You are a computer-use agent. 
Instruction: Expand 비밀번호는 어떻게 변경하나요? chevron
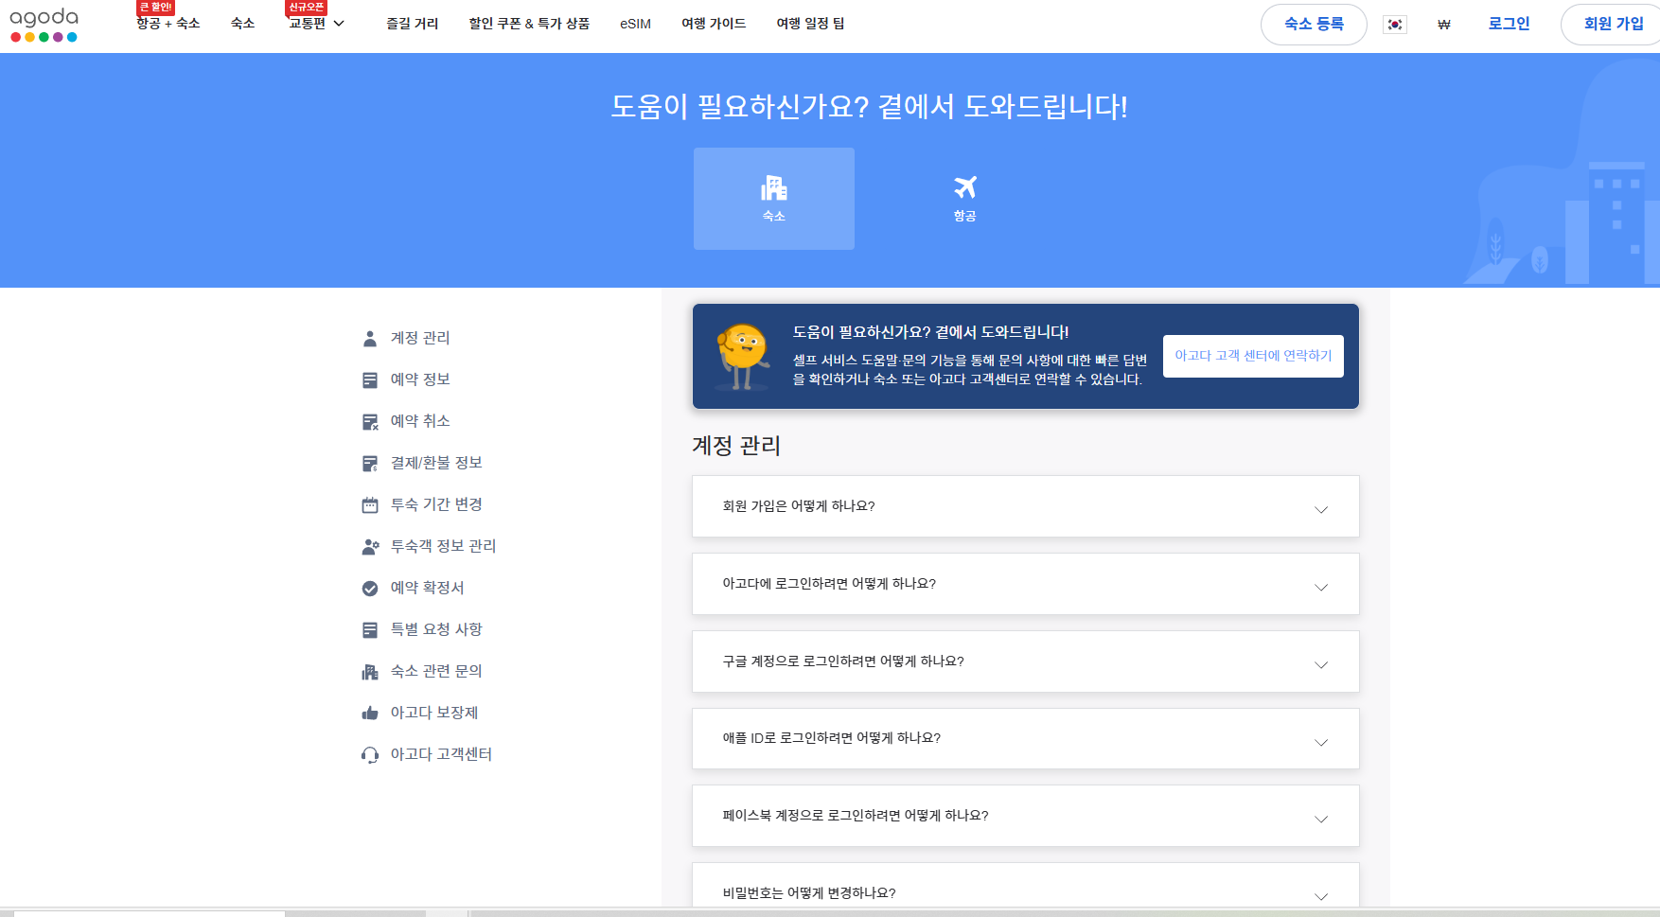[1321, 896]
